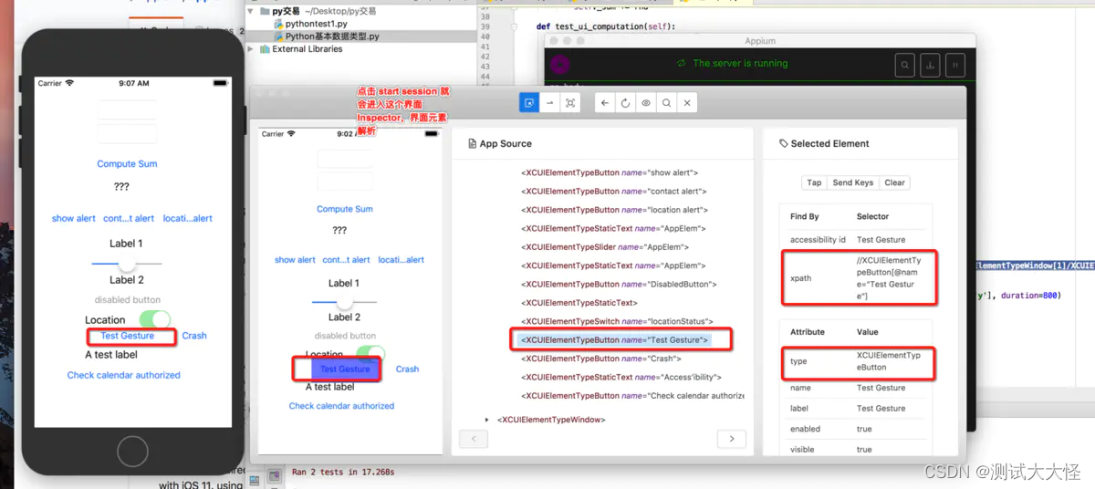
Task: Pause the Appium server
Action: [954, 66]
